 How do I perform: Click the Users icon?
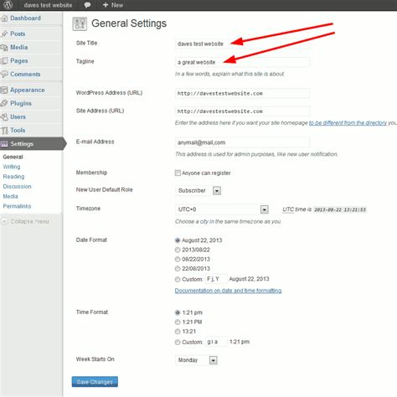4,117
